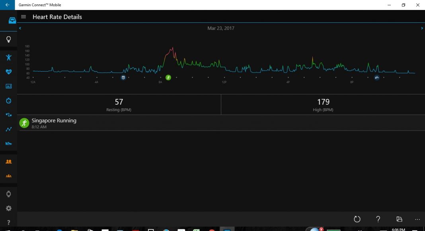Open Insights lightbulb in the sidebar
The height and width of the screenshot is (231, 425).
(x=9, y=39)
